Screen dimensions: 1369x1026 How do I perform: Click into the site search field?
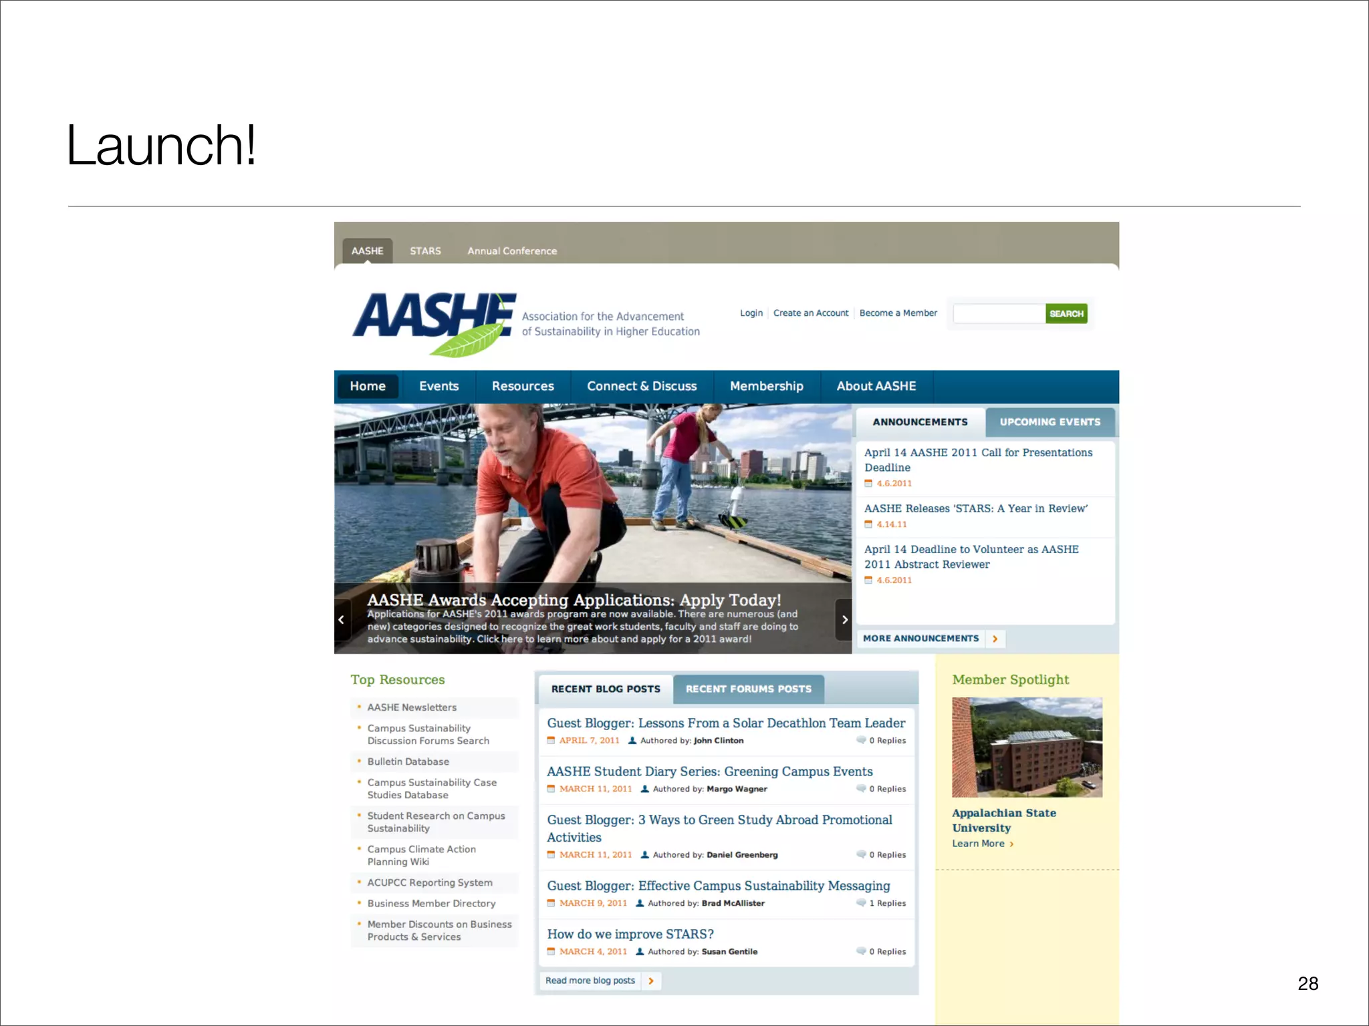(x=999, y=313)
